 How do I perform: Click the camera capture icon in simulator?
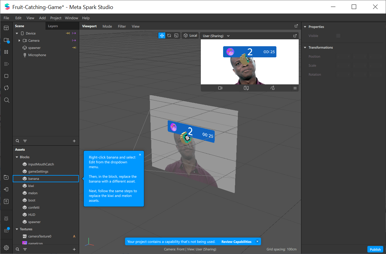point(246,88)
